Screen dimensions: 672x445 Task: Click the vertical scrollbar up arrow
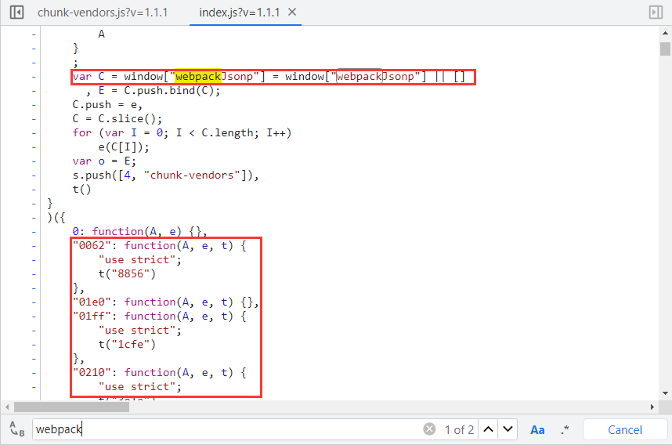[665, 32]
